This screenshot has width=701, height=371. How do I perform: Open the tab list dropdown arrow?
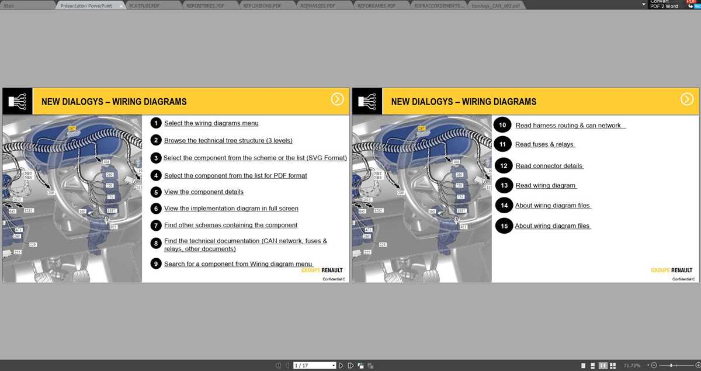pyautogui.click(x=644, y=4)
